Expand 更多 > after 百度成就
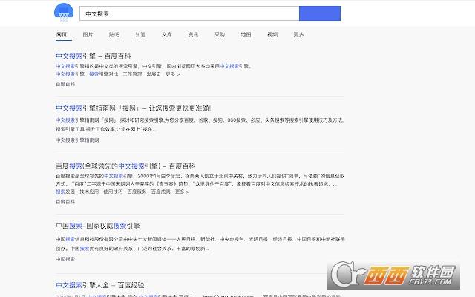This screenshot has height=297, width=475. (x=182, y=192)
